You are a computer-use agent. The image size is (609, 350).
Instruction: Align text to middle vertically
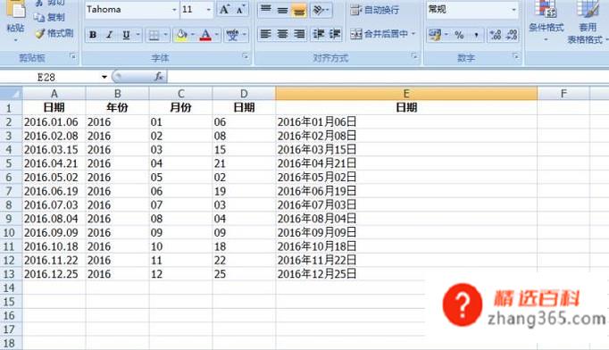tap(282, 10)
